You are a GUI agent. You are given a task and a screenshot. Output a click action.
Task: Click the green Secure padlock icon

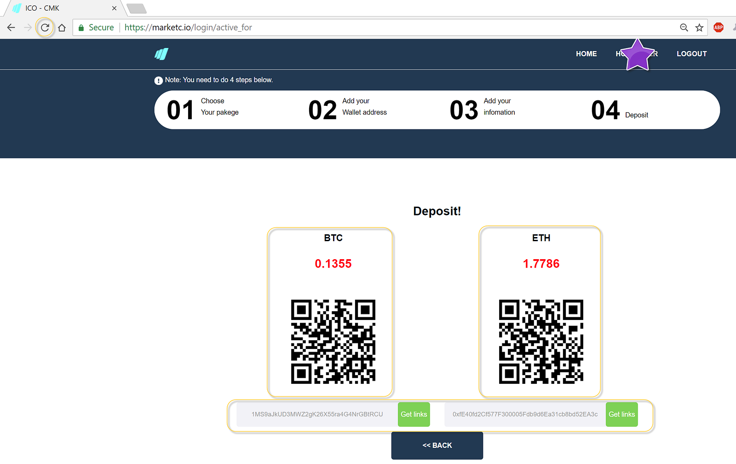(81, 28)
